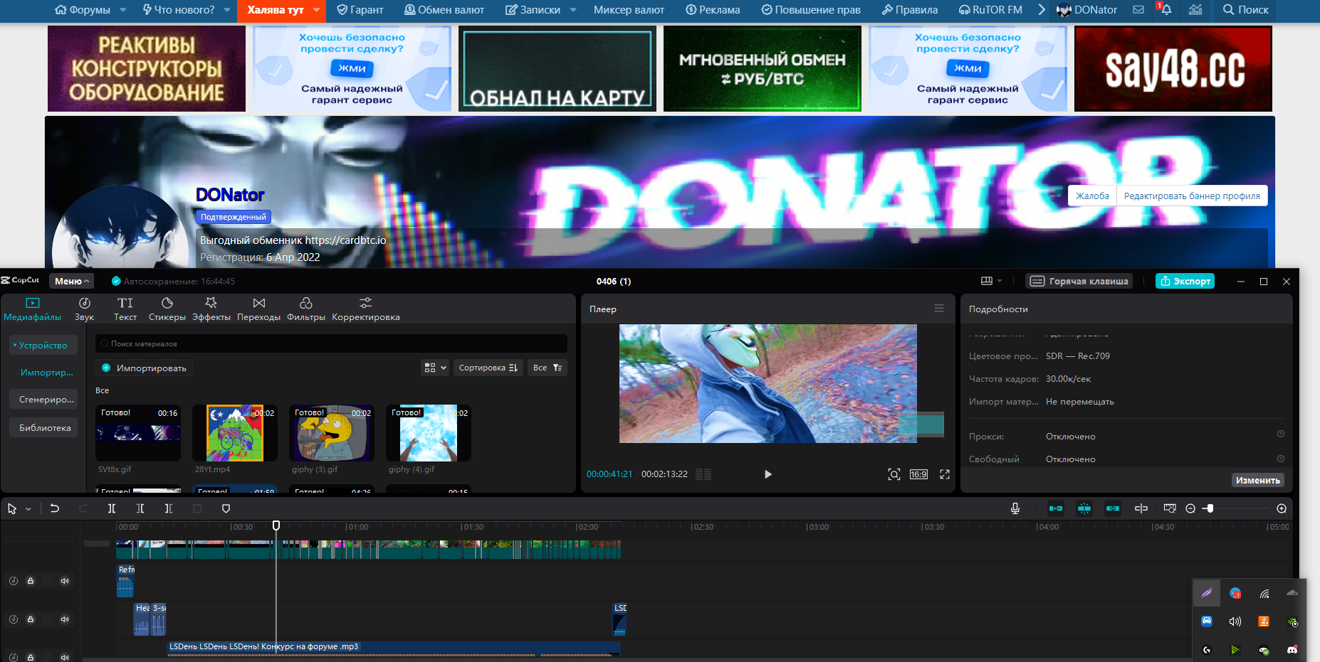Viewport: 1320px width, 662px height.
Task: Expand the Меню dropdown in CapCut
Action: pos(72,282)
